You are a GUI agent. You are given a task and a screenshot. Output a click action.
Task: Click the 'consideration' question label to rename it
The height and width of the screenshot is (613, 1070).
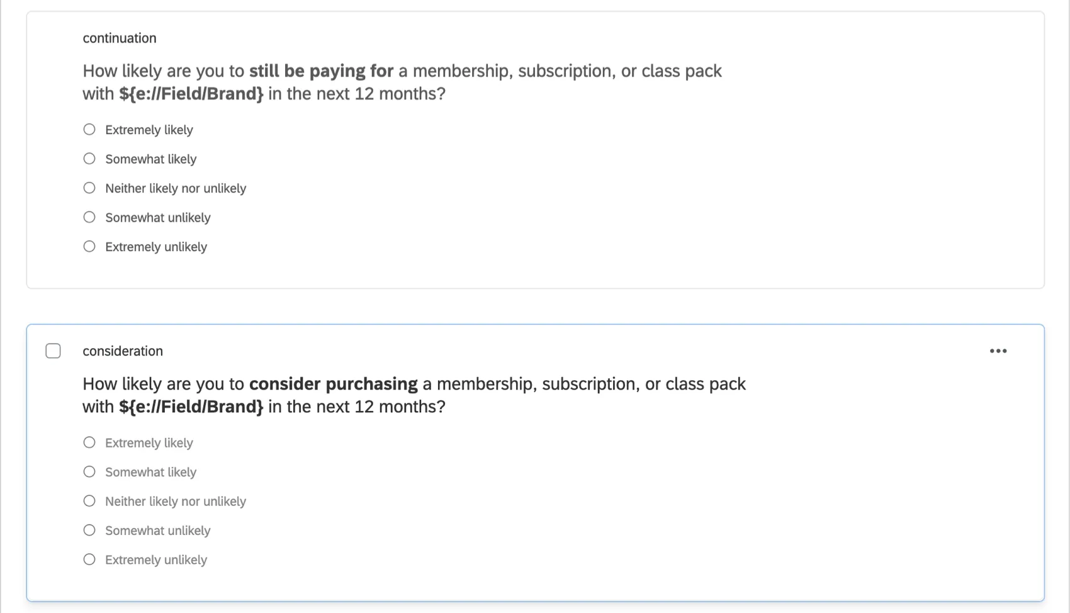coord(123,351)
